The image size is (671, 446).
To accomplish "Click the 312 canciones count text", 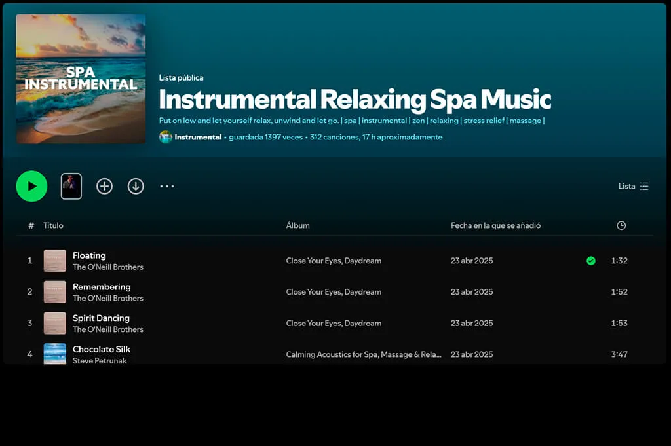I will click(335, 138).
